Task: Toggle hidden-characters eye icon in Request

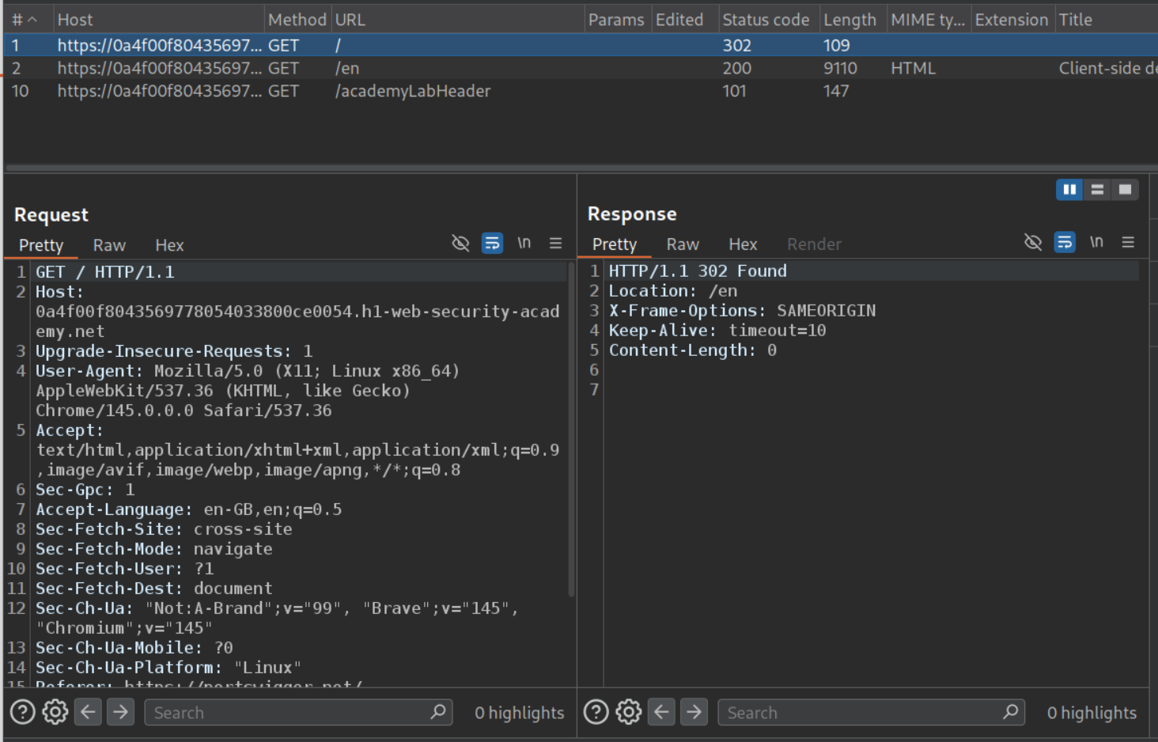Action: coord(460,243)
